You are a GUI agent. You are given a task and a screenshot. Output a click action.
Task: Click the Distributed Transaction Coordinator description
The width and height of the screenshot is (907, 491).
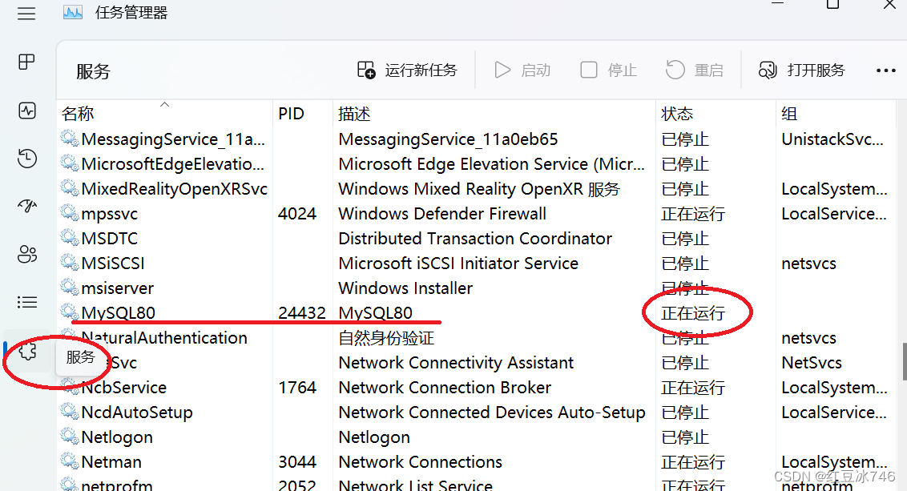pyautogui.click(x=475, y=238)
